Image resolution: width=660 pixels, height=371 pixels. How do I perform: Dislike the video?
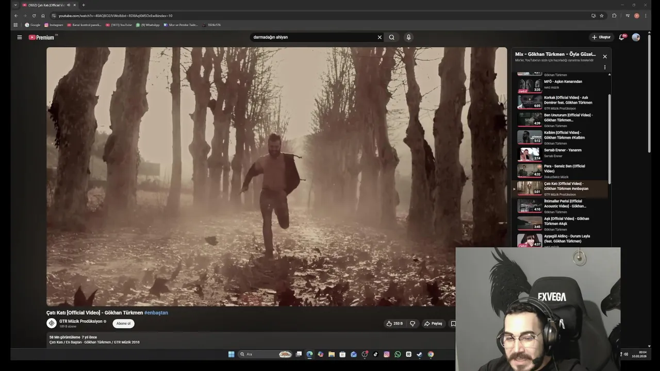click(412, 324)
